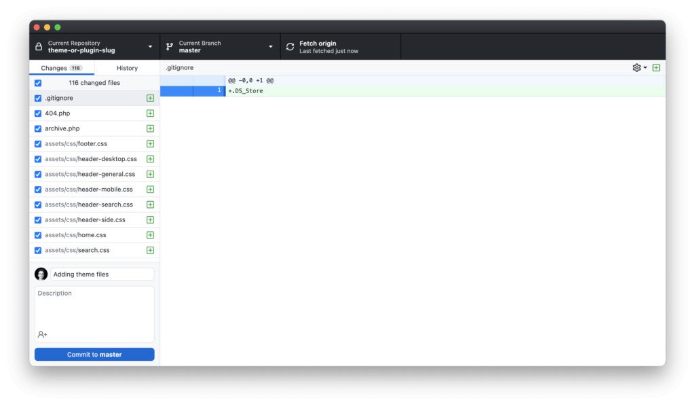Open the Current Branch dropdown
Viewport: 695px width, 405px height.
point(270,46)
